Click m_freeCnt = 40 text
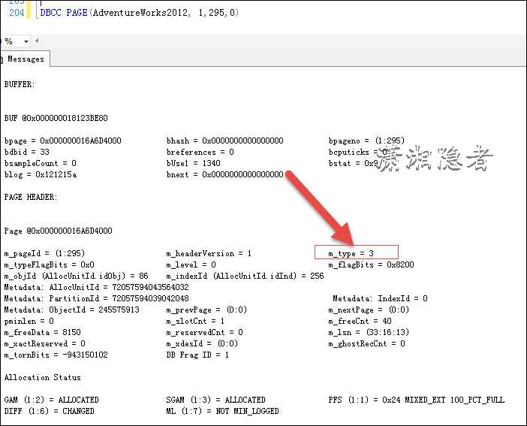The image size is (527, 426). pos(360,321)
